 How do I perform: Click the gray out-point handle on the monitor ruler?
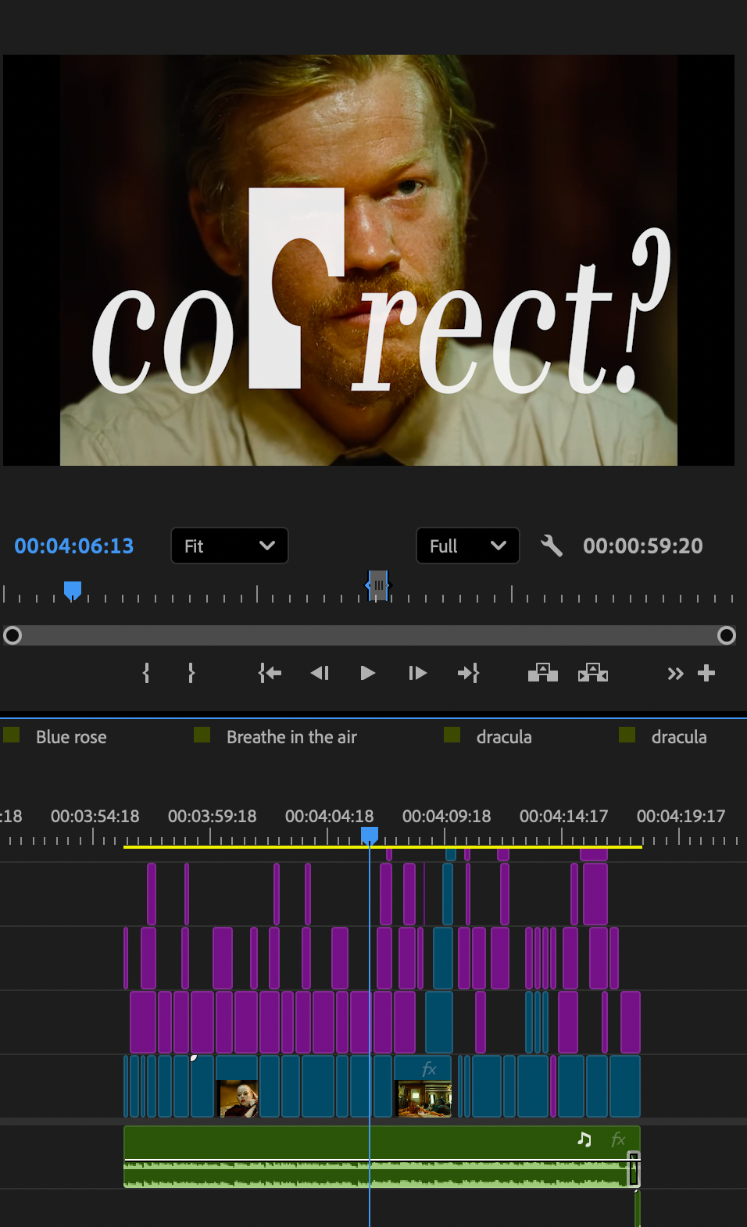point(378,585)
